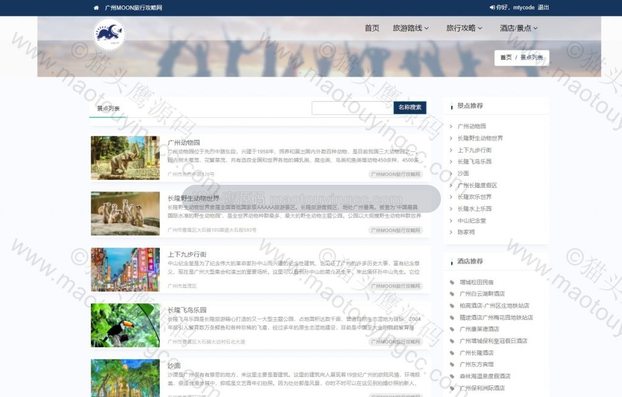Click tag icon beside 柏高酒店-广州区庄地铁站店

[452, 306]
